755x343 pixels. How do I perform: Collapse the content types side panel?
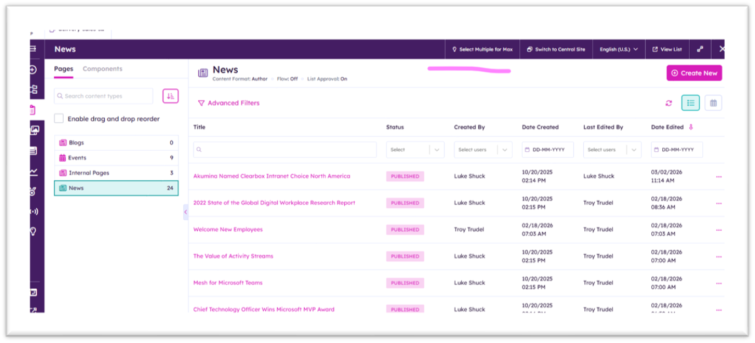[x=186, y=212]
